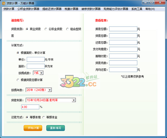Click the 请您填写 heading

coord(18,20)
